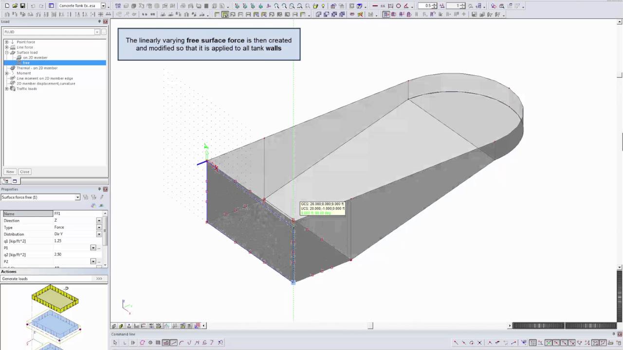Click the Zoom magnifier icon in top toolbar
The width and height of the screenshot is (623, 350).
(x=276, y=6)
